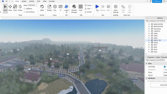The height and width of the screenshot is (94, 167).
Task: Click quick-access play arrow in title bar
Action: point(3,1)
